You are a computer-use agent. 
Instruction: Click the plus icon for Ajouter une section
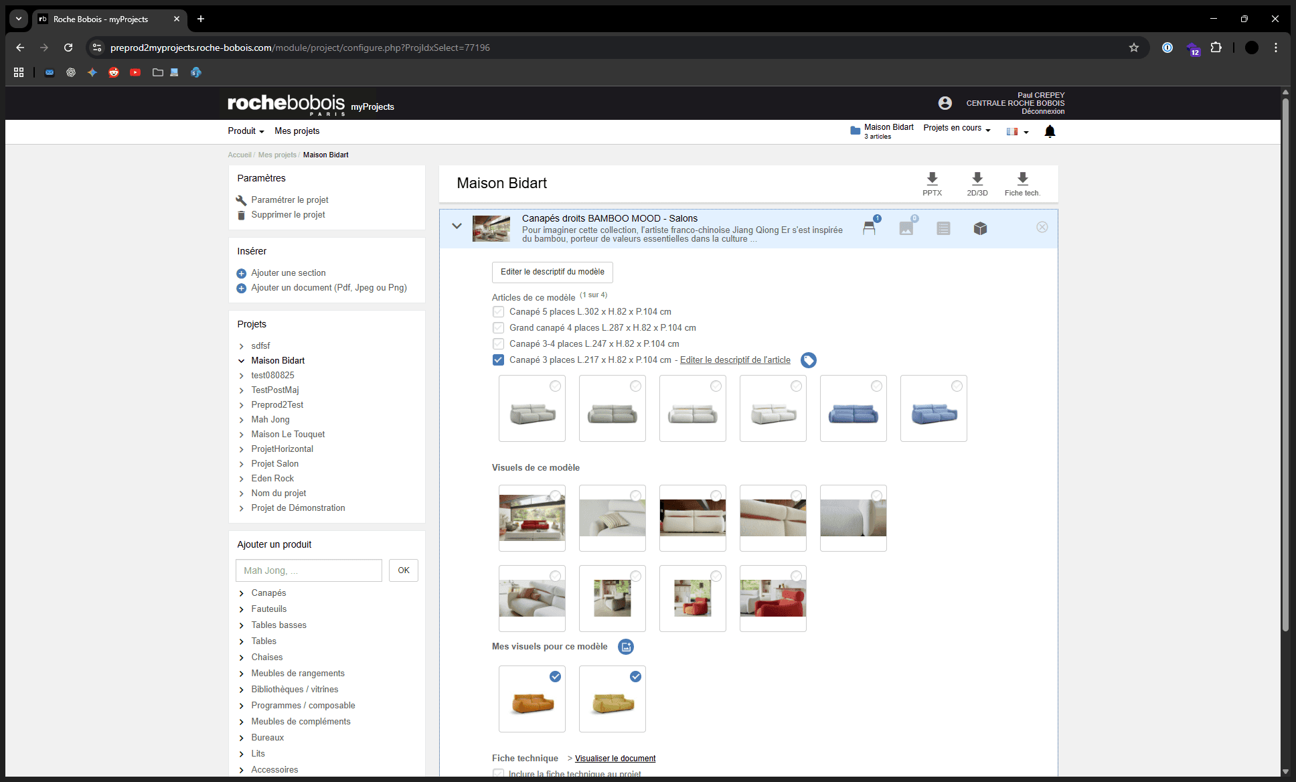242,273
